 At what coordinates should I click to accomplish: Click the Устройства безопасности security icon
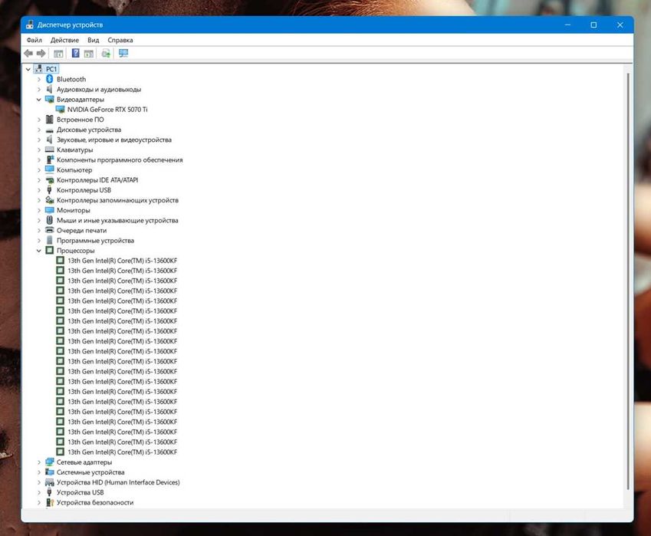(x=49, y=502)
